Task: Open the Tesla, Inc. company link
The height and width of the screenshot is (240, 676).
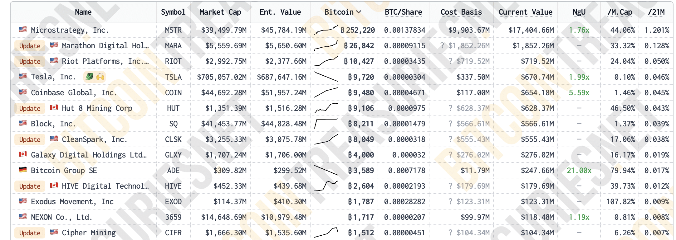Action: coord(53,77)
